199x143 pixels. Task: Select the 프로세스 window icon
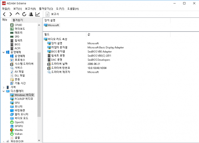click(x=12, y=60)
